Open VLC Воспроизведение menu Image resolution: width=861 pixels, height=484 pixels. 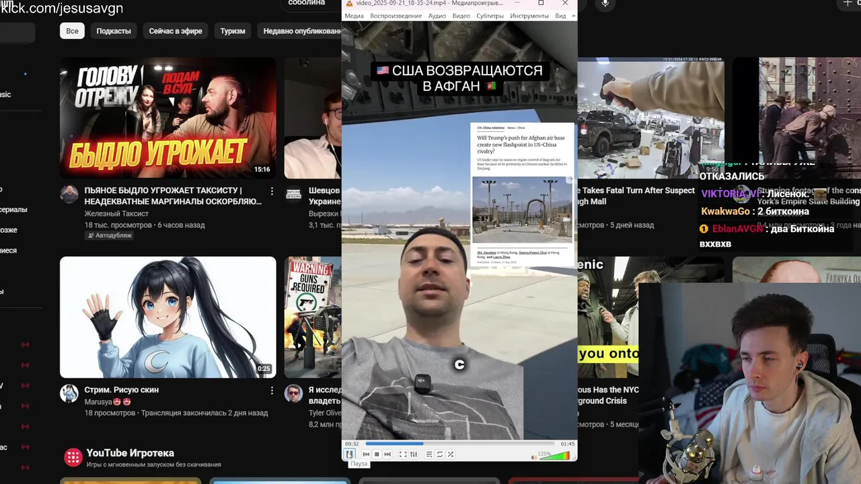pyautogui.click(x=396, y=16)
